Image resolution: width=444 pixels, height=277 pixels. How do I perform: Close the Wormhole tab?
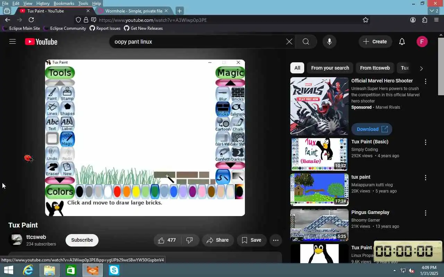(x=166, y=11)
